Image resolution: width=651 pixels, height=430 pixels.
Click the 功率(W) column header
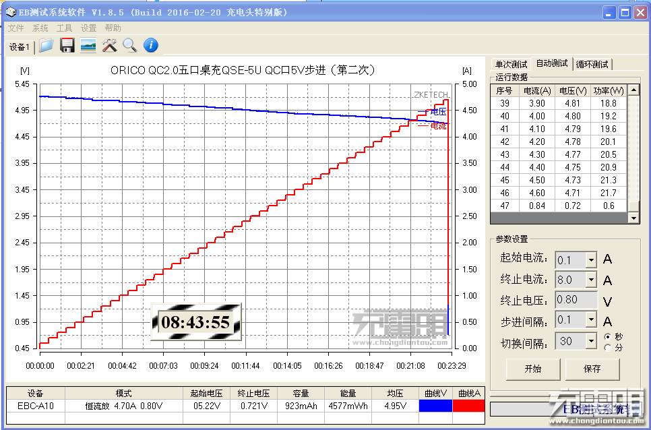[609, 90]
